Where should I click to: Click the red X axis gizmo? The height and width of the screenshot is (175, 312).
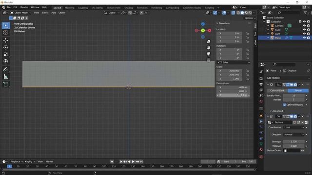click(209, 31)
